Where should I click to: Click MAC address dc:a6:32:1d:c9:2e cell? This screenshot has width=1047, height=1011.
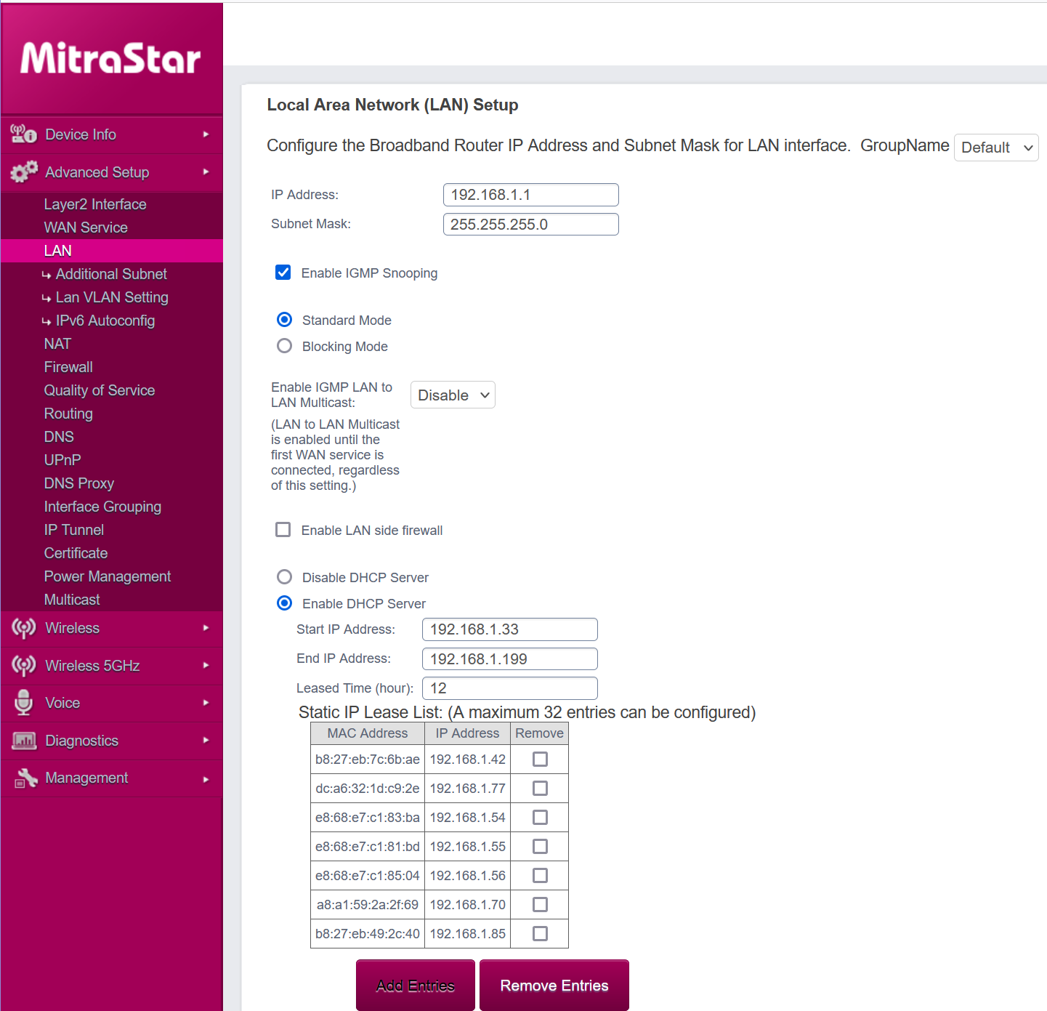tap(368, 789)
